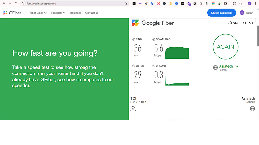Open the Business page
This screenshot has width=259, height=145.
coord(76,13)
